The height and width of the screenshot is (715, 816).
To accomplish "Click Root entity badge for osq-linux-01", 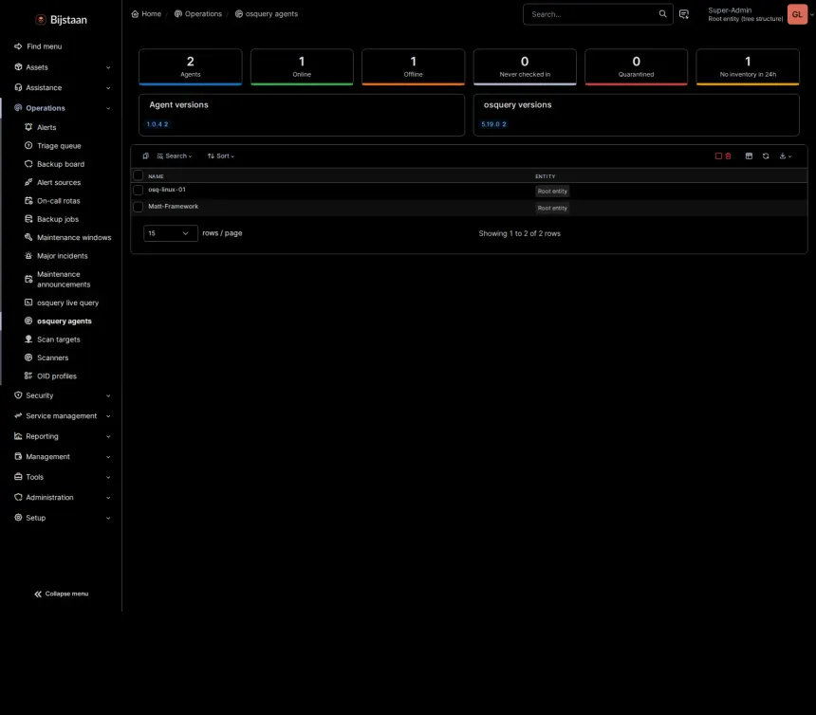I will 552,192.
